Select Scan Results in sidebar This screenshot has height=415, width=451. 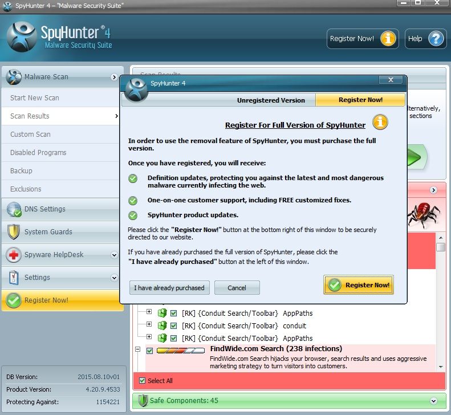tap(60, 116)
